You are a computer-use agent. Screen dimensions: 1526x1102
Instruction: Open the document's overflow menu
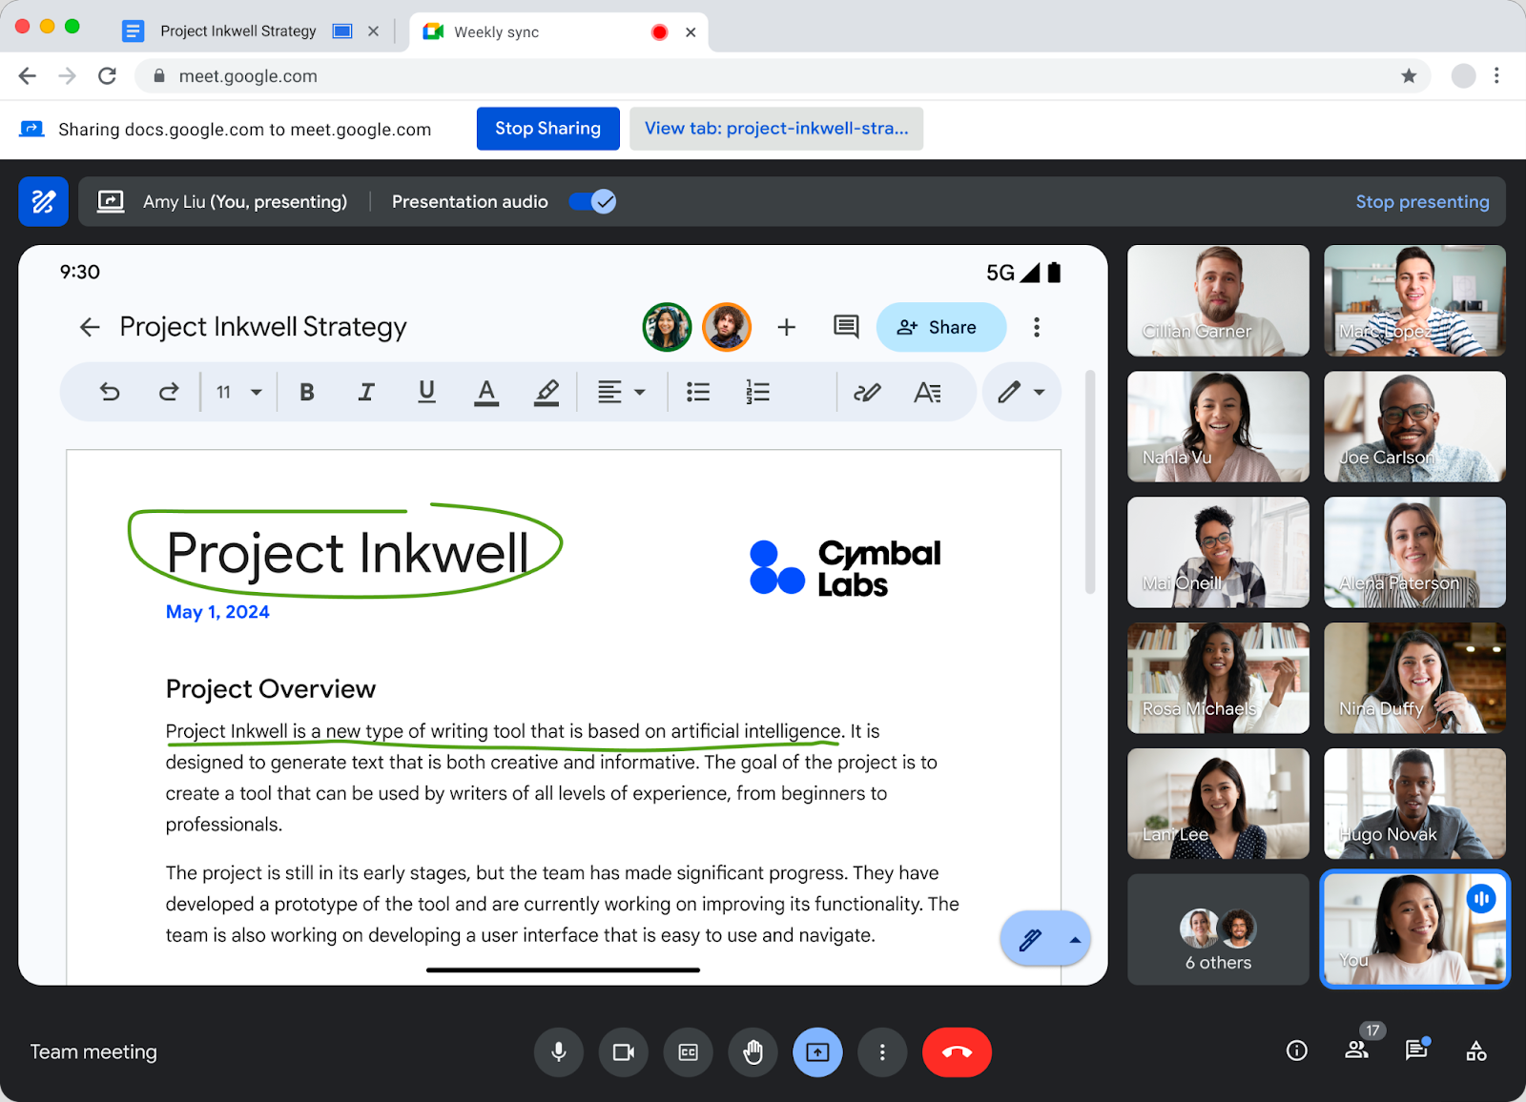tap(1036, 327)
